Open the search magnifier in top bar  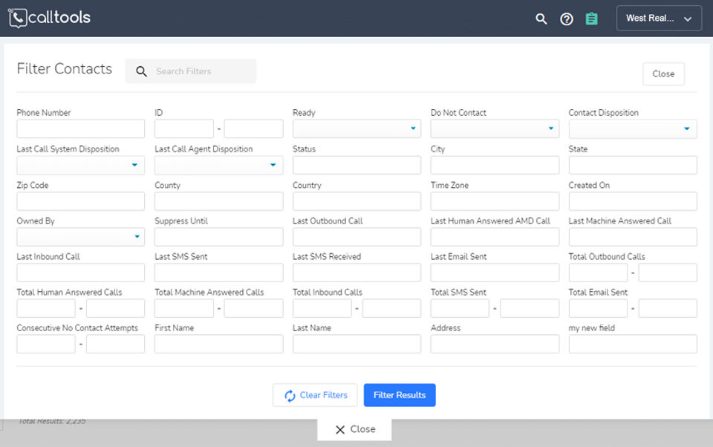pos(541,19)
